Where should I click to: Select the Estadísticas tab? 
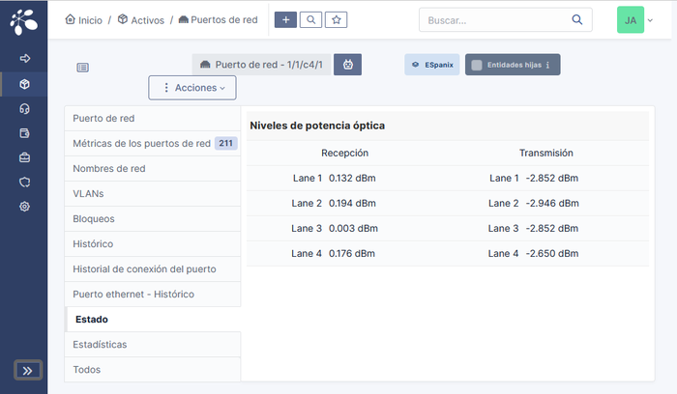click(100, 344)
